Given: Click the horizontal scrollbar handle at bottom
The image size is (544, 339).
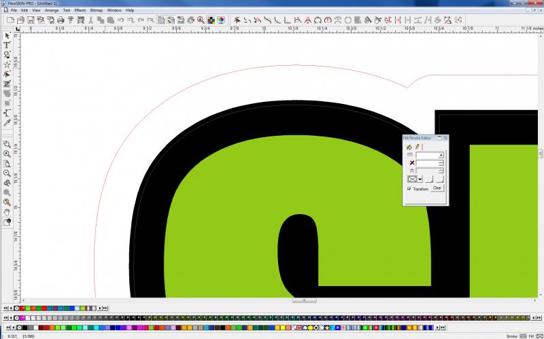Looking at the screenshot, I should pos(304,300).
